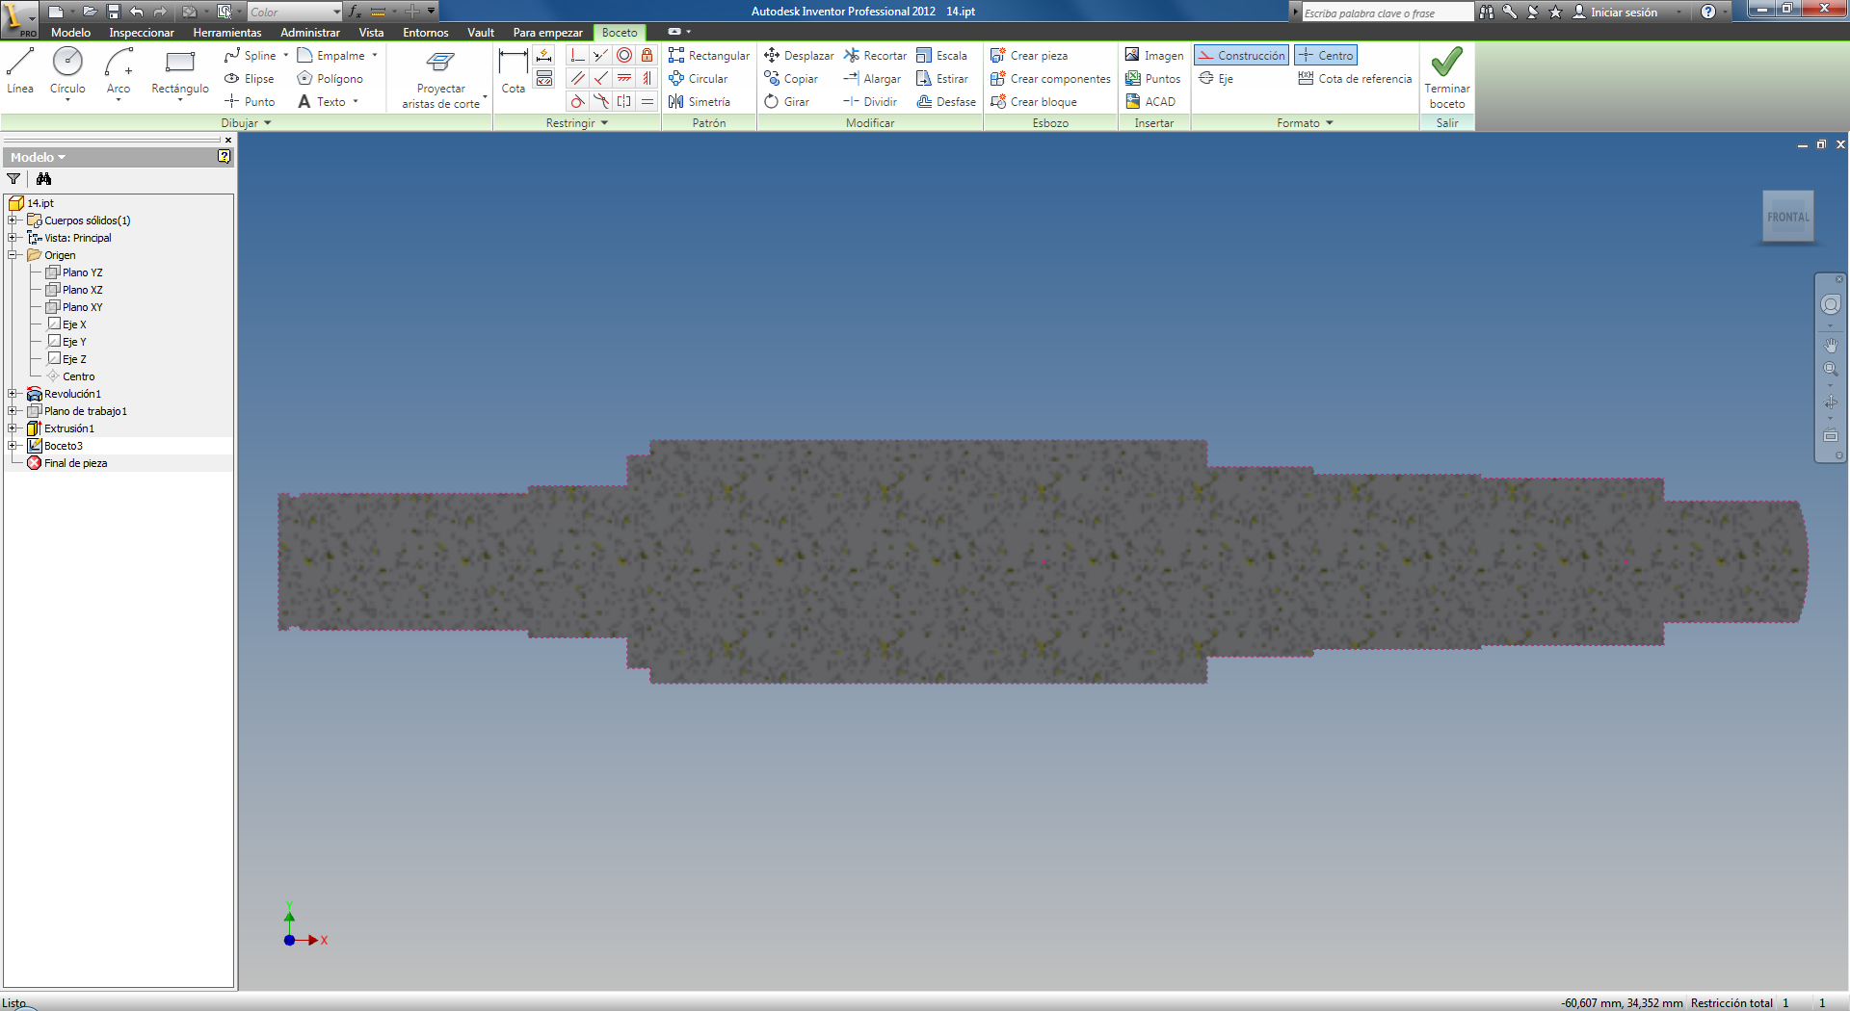
Task: Select the Elipse tool
Action: pos(250,79)
